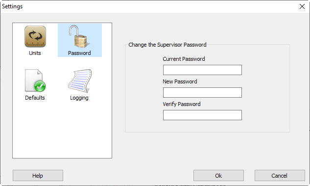Open the Defaults document checkmark icon
This screenshot has height=186, width=310.
(35, 80)
